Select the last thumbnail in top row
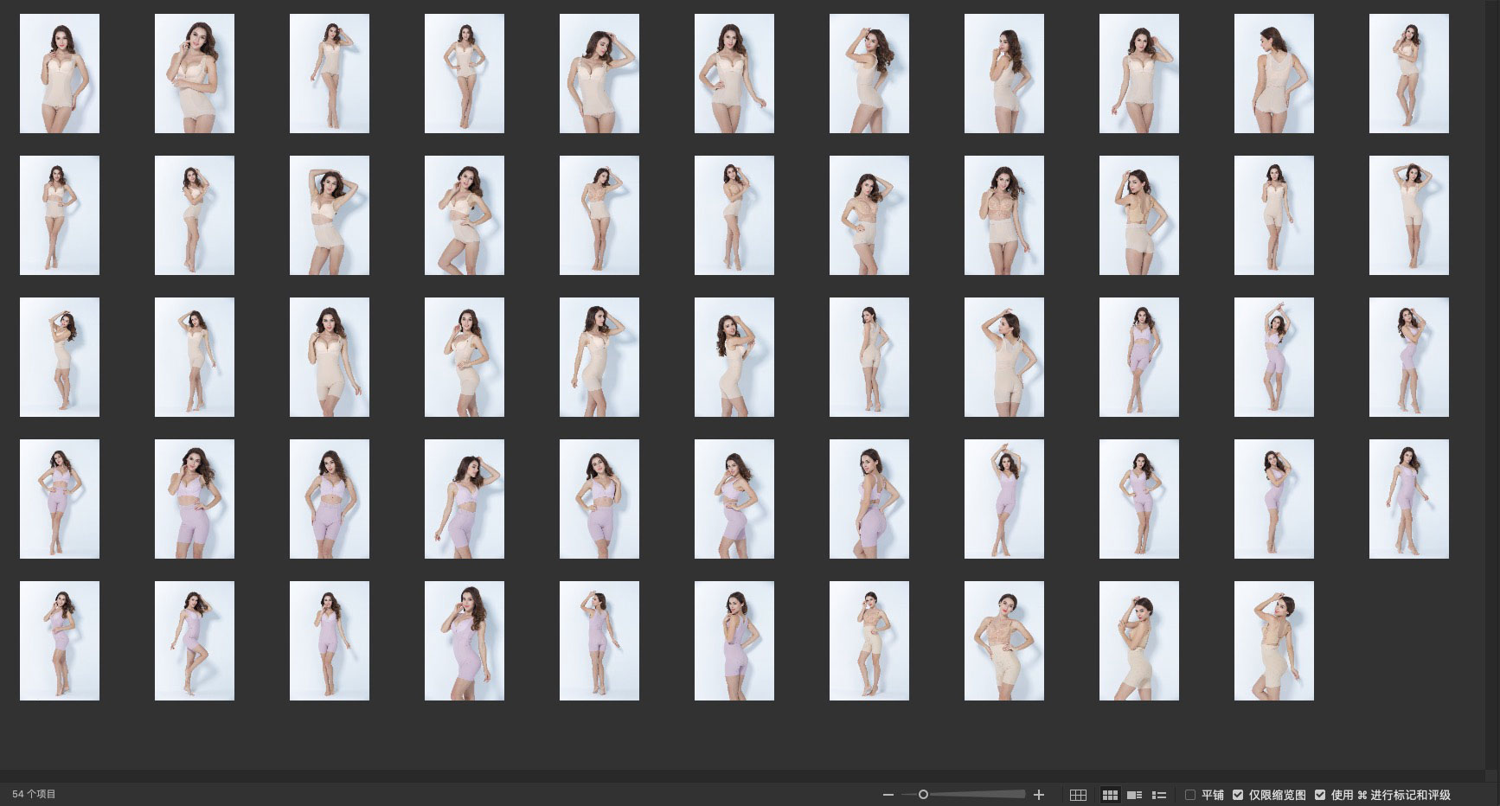The image size is (1500, 806). [x=1408, y=74]
